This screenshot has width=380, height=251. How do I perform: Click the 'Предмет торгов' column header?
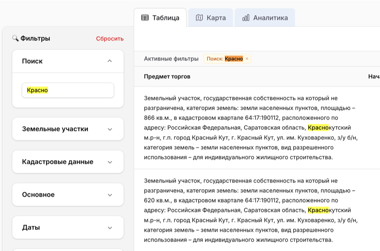pyautogui.click(x=167, y=76)
